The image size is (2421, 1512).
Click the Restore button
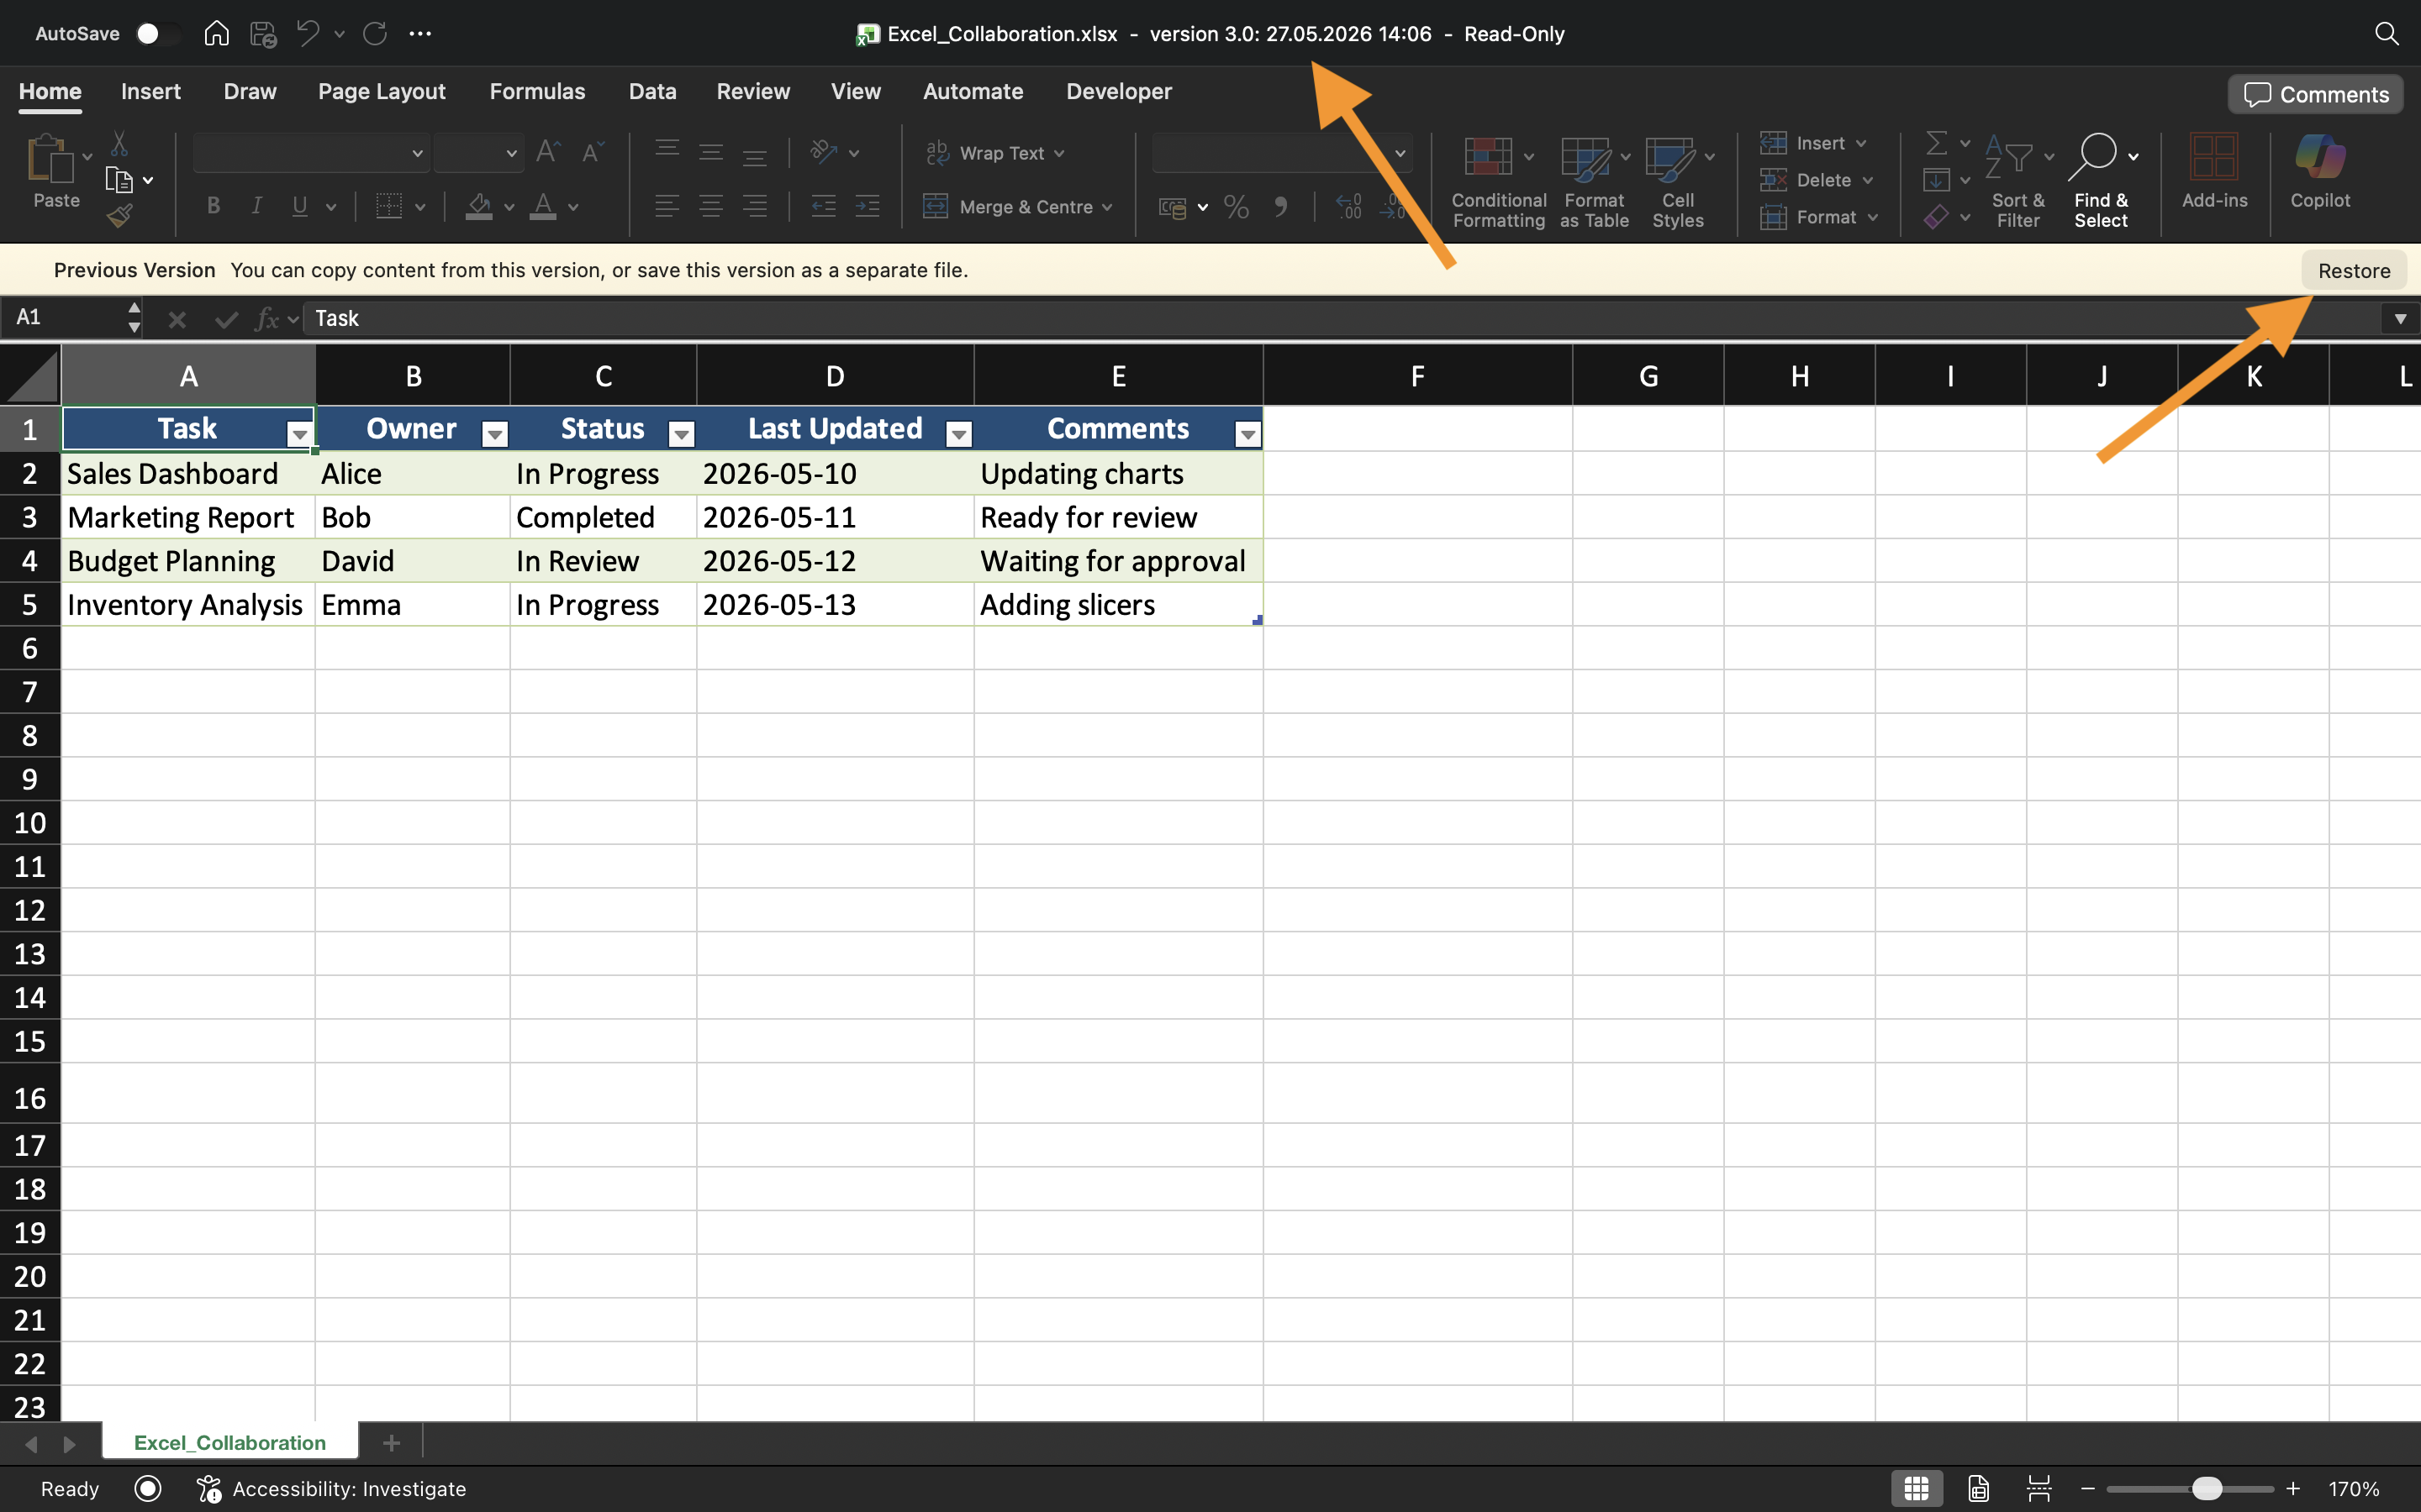(x=2354, y=270)
